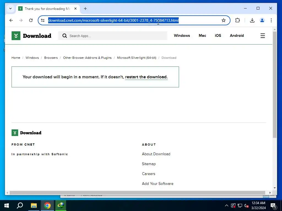Open the Mac category
This screenshot has width=282, height=211.
click(x=202, y=35)
